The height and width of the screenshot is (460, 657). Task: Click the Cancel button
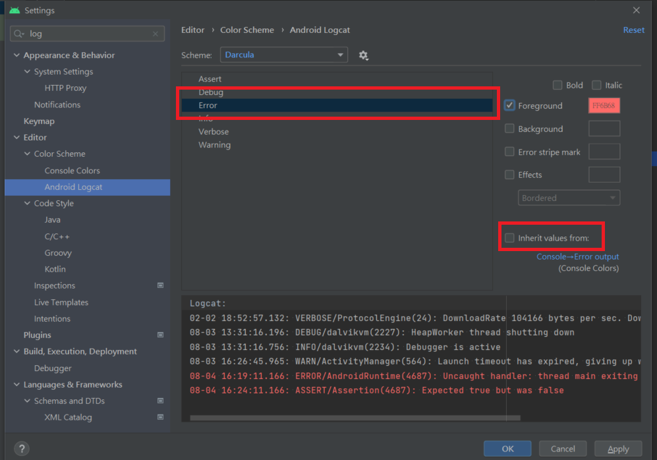563,449
